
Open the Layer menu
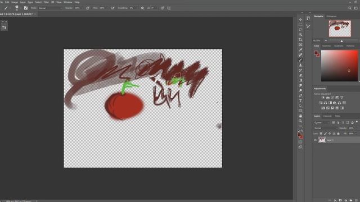23,2
